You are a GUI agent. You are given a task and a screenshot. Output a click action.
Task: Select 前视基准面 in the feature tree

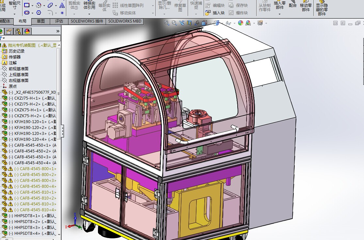[x=18, y=69]
